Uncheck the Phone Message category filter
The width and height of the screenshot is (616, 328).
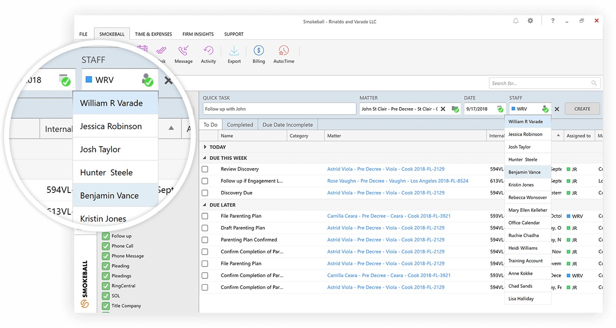click(x=106, y=256)
